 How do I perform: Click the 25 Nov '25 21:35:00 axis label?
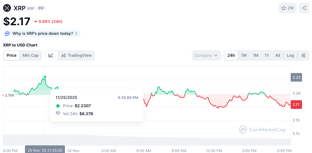pyautogui.click(x=45, y=150)
